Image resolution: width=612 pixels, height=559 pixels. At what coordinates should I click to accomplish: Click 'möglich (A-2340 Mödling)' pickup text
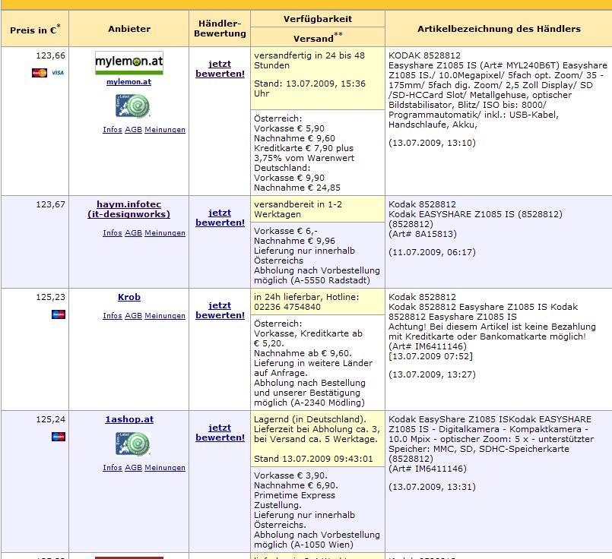tap(309, 403)
